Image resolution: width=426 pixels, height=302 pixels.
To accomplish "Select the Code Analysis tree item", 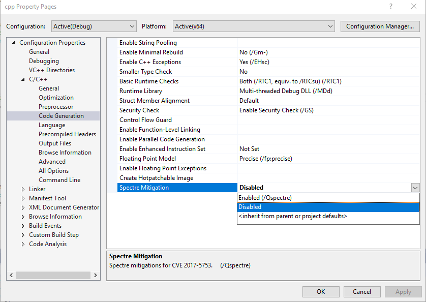I will (49, 244).
